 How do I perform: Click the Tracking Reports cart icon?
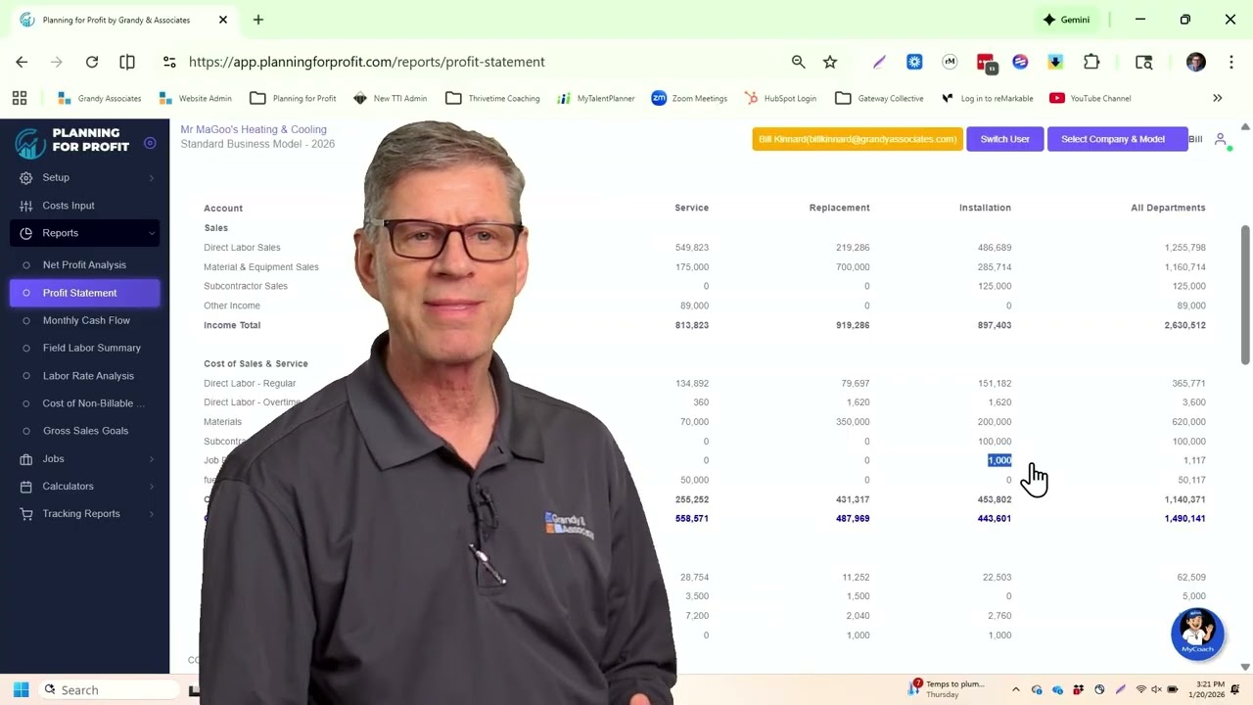tap(26, 514)
